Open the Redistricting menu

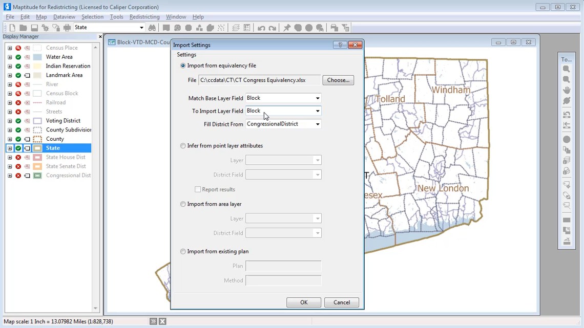pos(144,16)
